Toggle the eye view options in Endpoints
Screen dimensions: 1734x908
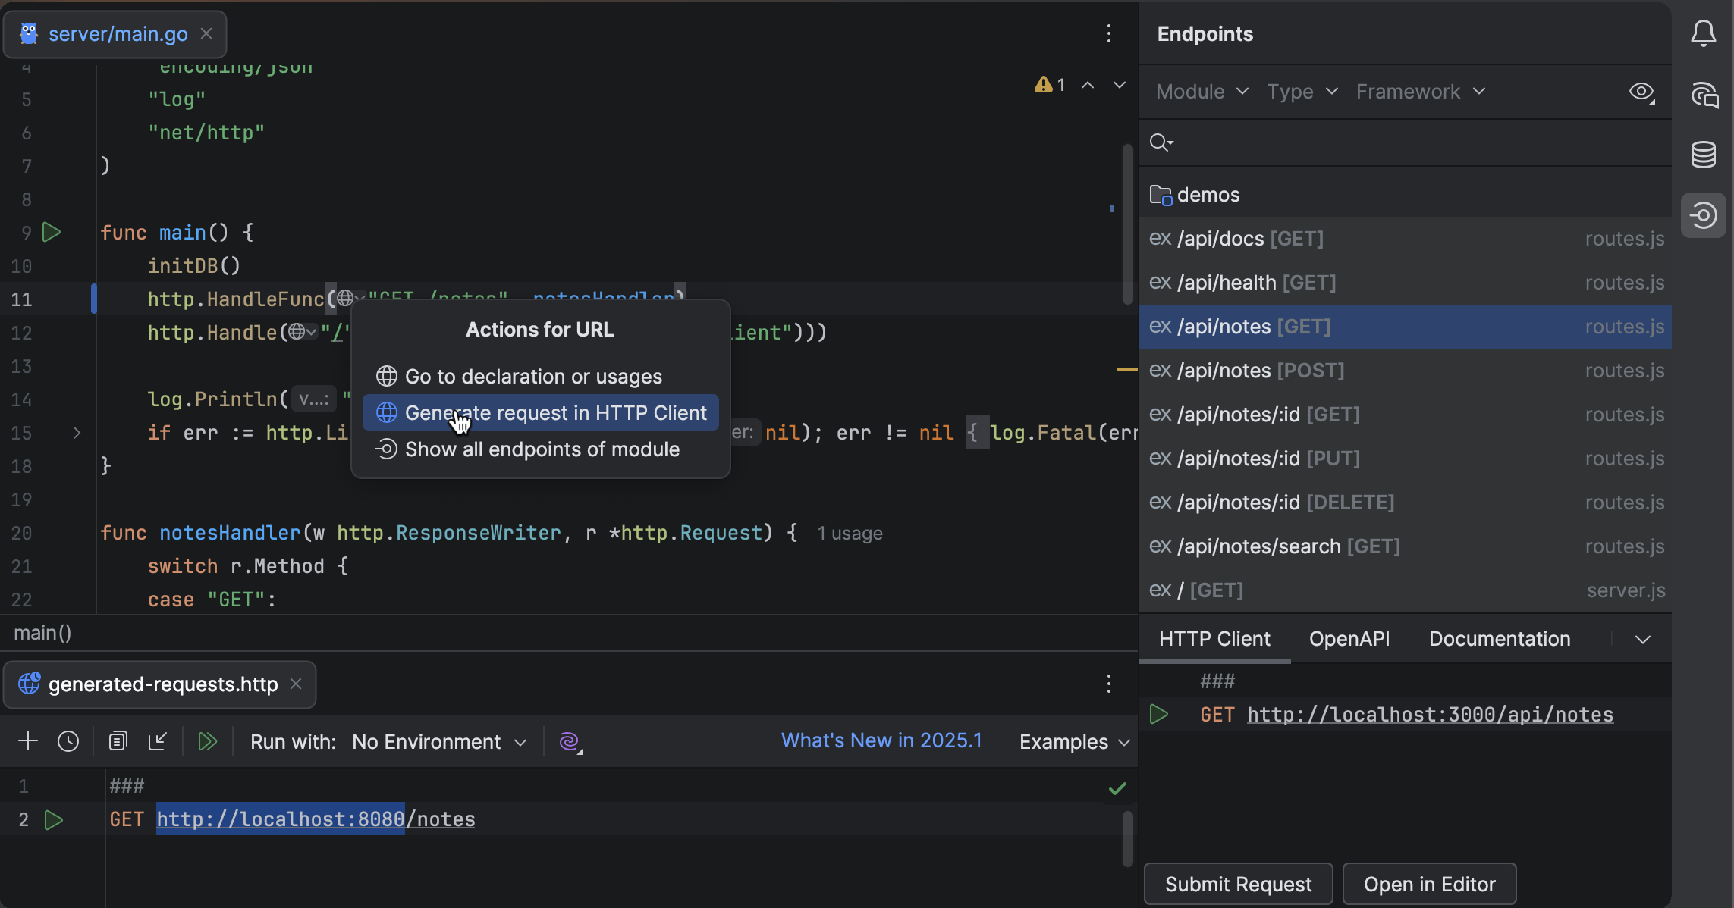tap(1641, 92)
